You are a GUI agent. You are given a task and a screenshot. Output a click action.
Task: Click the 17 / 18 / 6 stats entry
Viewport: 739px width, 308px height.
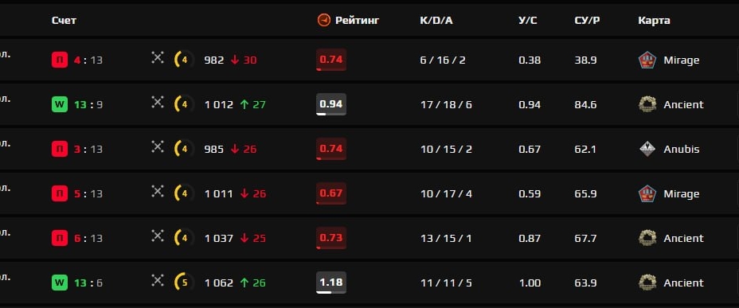(x=446, y=104)
